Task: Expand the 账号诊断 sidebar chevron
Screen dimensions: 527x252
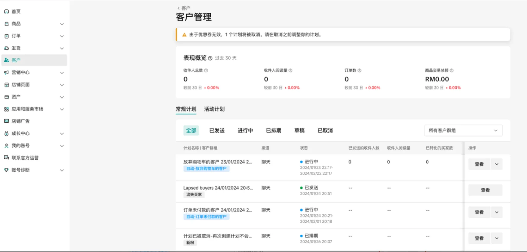Action: click(x=62, y=170)
